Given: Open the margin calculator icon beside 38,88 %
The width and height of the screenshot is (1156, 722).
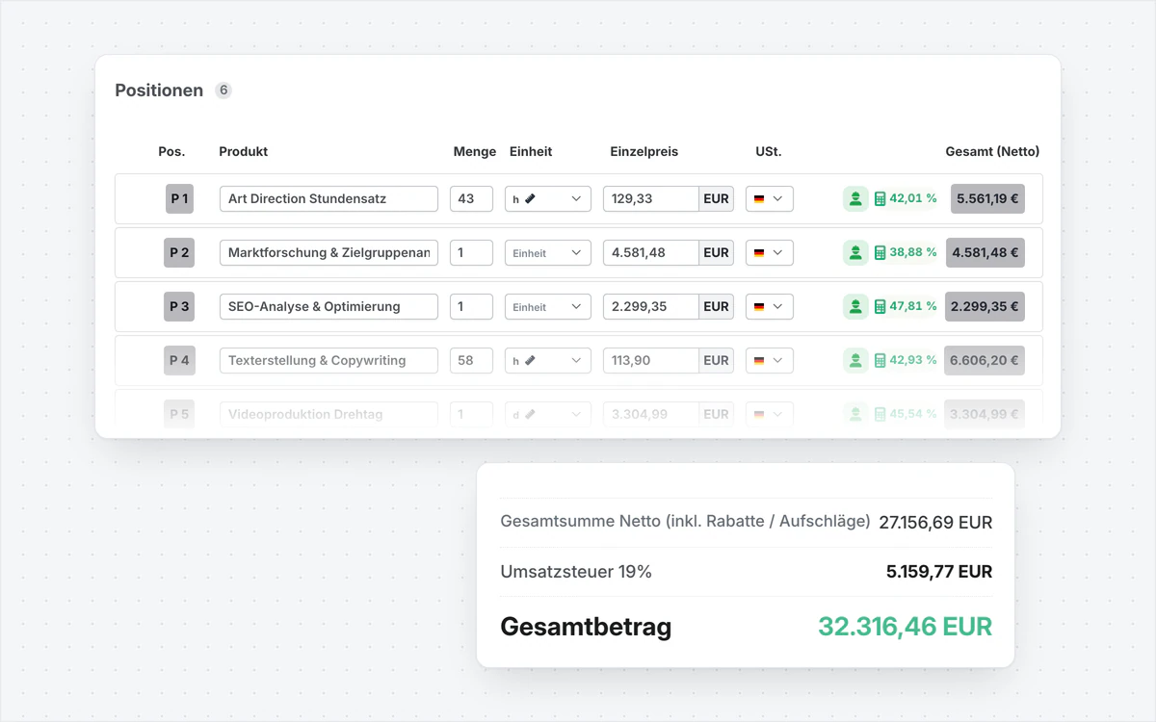Looking at the screenshot, I should point(880,252).
